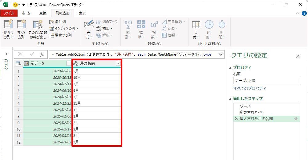Image resolution: width=308 pixels, height=160 pixels.
Task: Click the fx formula icon
Action: point(42,54)
